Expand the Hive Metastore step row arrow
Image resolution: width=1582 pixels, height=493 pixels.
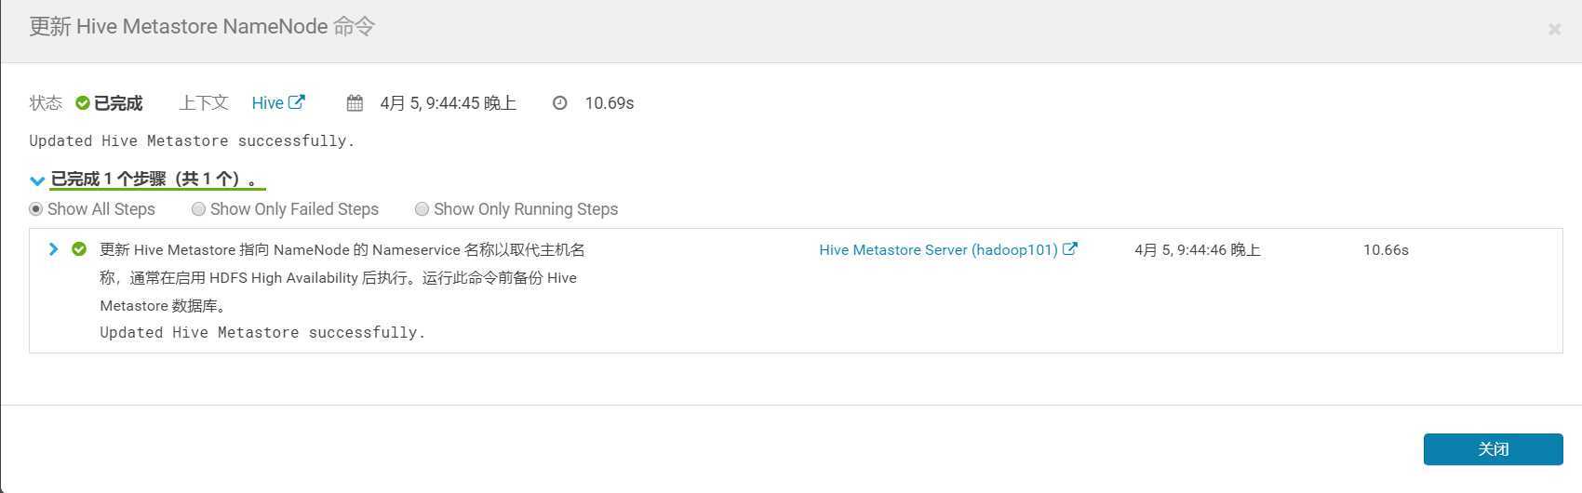click(53, 249)
